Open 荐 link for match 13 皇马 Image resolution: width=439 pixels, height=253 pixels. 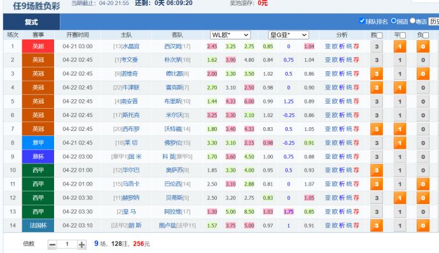[356, 212]
